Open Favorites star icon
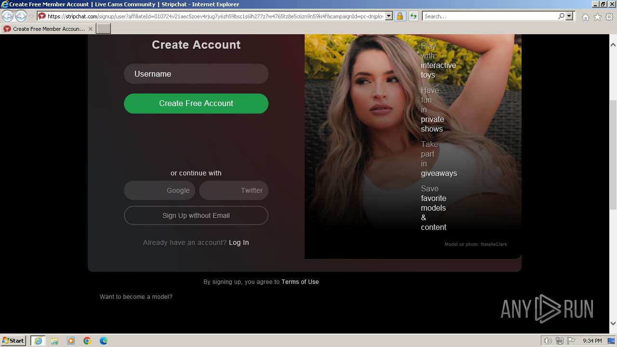Viewport: 617px width, 347px height. pyautogui.click(x=597, y=17)
